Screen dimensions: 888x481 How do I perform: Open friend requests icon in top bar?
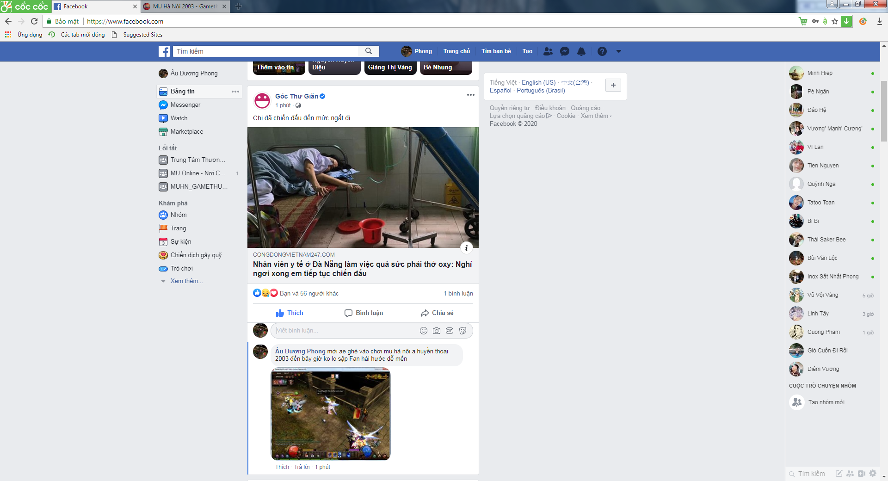[548, 51]
